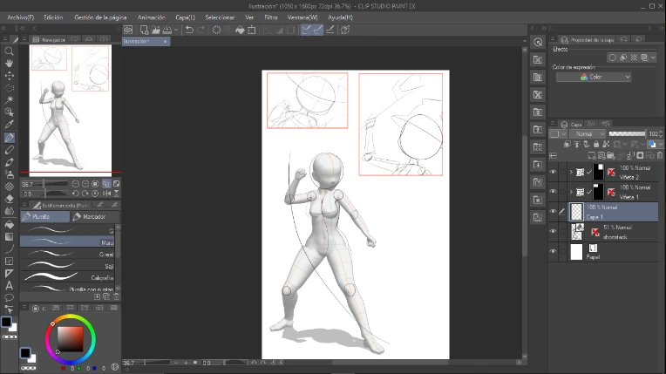666x374 pixels.
Task: Select the Pencil tool
Action: [9, 150]
